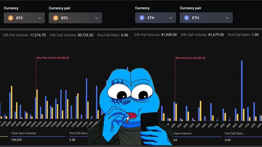Open the ETH Currency pair dropdown arrow
Image resolution: width=262 pixels, height=147 pixels.
(x=227, y=18)
